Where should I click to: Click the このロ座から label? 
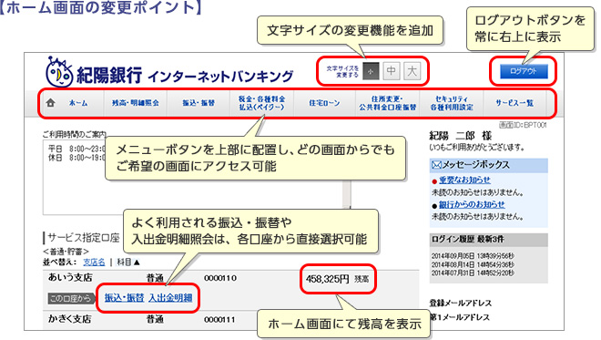71,298
